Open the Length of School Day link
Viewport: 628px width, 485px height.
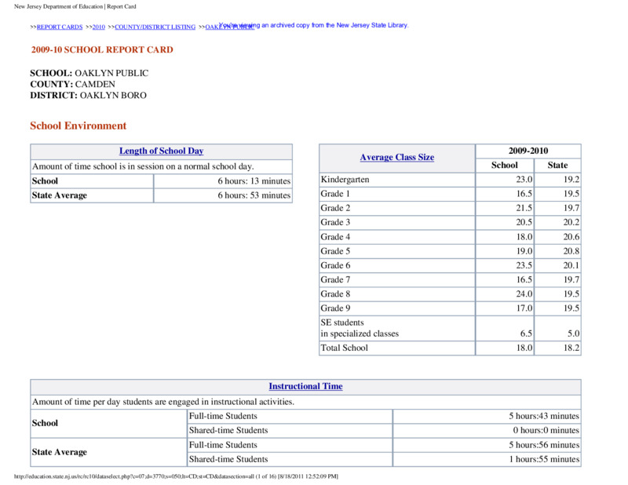(x=162, y=151)
